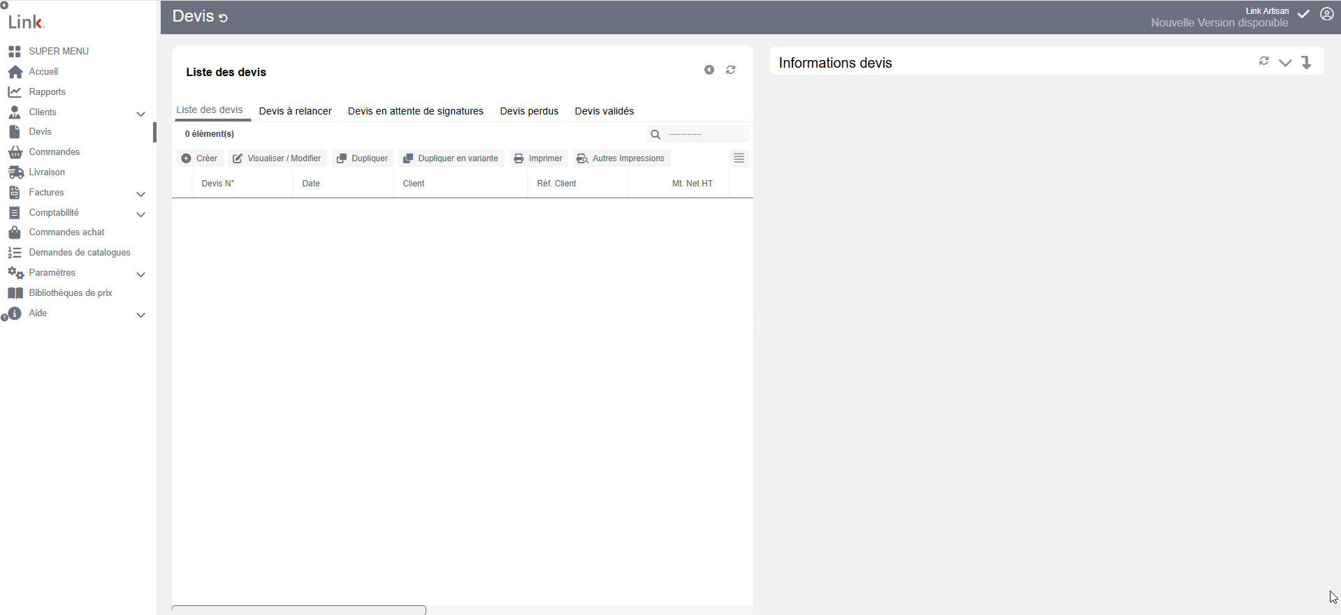Refresh the Informations devis panel
The width and height of the screenshot is (1341, 615).
click(1264, 61)
